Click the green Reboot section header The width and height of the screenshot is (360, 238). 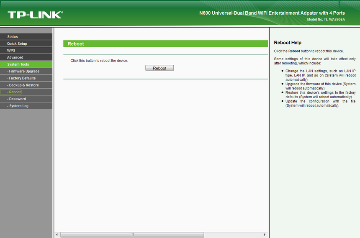(x=165, y=44)
